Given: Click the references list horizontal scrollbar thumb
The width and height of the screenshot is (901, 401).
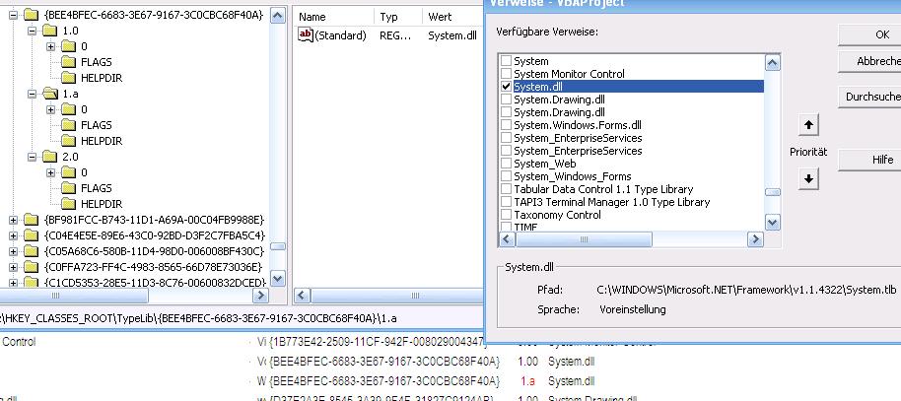Looking at the screenshot, I should pyautogui.click(x=584, y=239).
